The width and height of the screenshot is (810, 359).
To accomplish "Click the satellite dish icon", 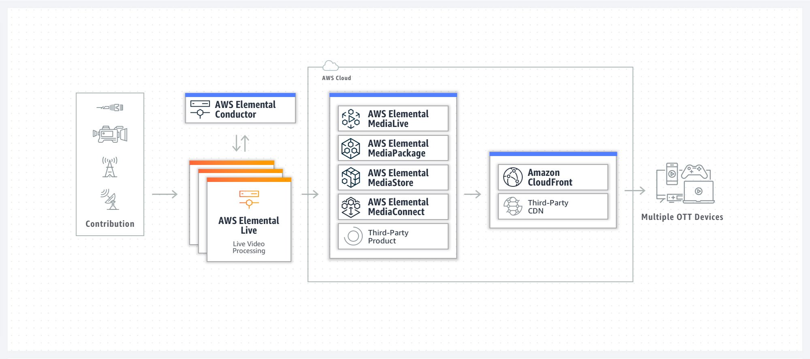I will (x=110, y=199).
